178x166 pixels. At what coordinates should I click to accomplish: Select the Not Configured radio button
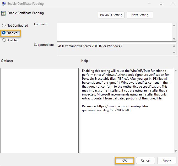click(4, 26)
